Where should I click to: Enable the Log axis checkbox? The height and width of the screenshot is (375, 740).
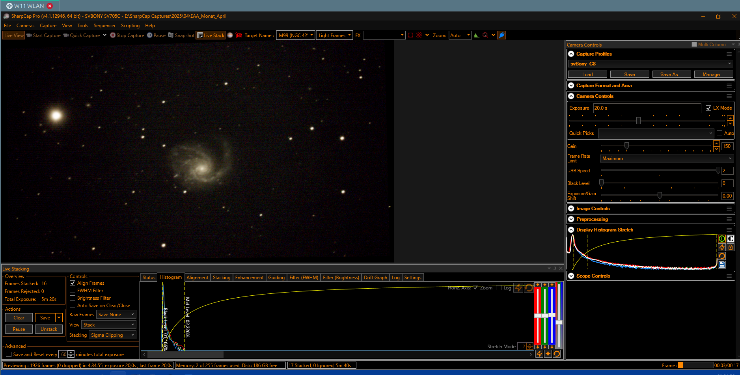point(499,288)
